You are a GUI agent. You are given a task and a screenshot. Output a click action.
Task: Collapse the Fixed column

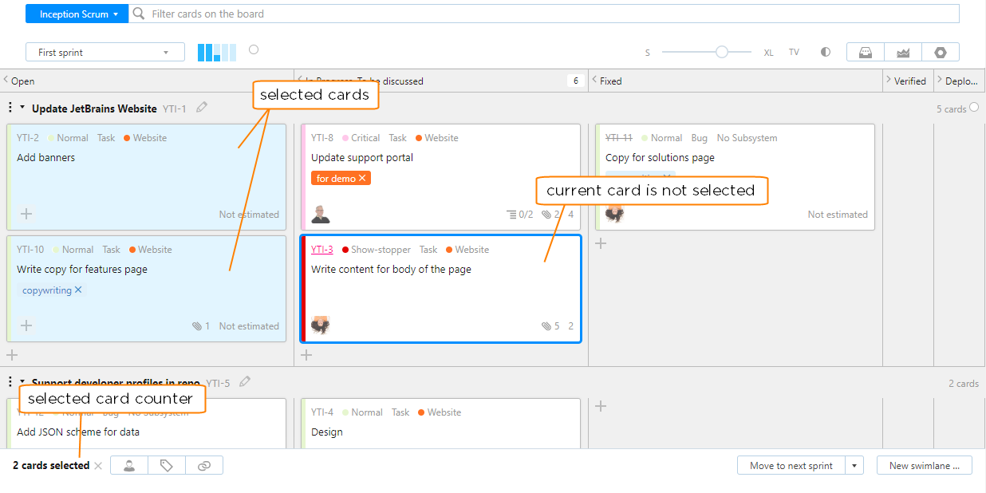pyautogui.click(x=594, y=81)
